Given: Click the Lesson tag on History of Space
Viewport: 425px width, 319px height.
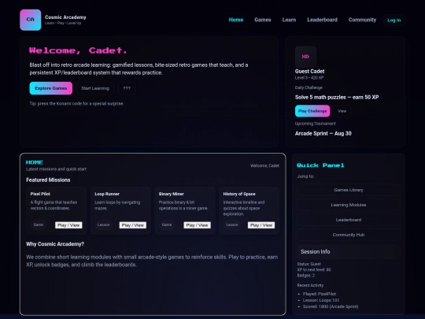Looking at the screenshot, I should click(x=232, y=224).
